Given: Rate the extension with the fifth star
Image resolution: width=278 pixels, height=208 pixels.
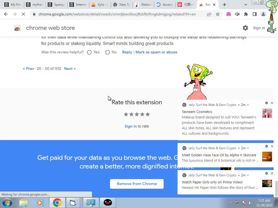Looking at the screenshot, I should 148,115.
